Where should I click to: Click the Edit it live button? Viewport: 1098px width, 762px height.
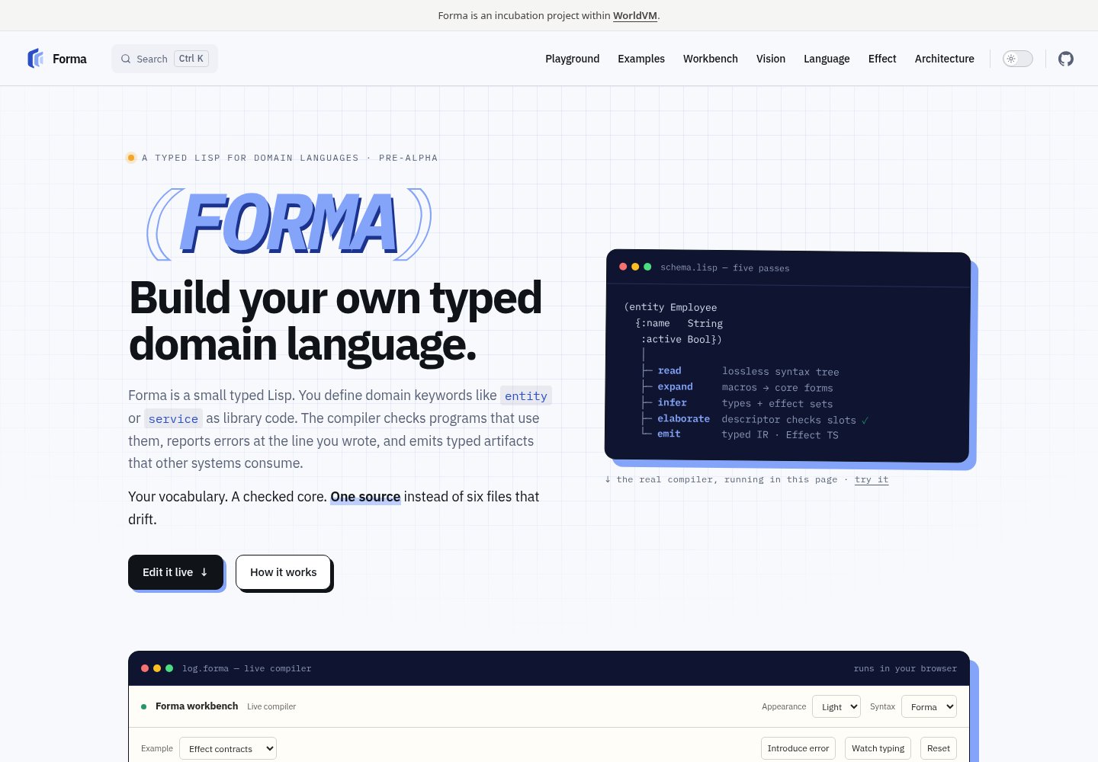tap(175, 572)
